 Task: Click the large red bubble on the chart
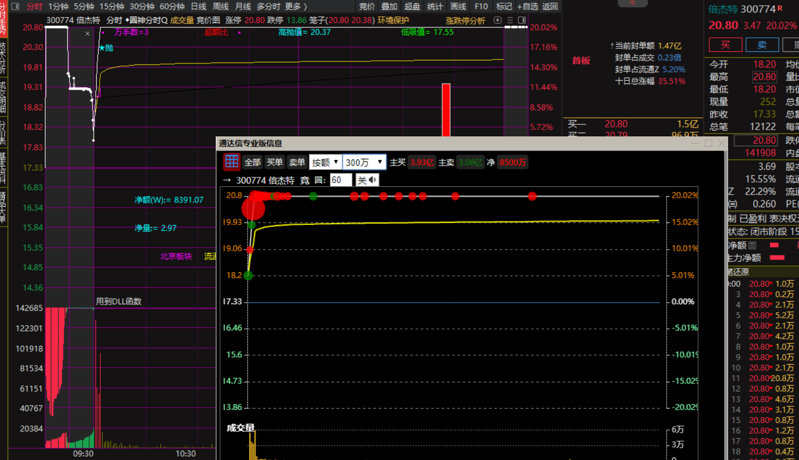(x=253, y=208)
